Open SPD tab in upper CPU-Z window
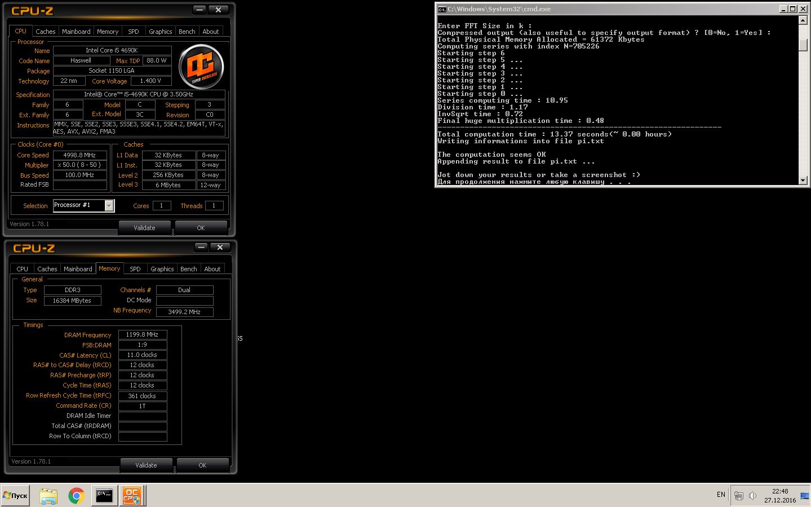811x507 pixels. tap(134, 32)
